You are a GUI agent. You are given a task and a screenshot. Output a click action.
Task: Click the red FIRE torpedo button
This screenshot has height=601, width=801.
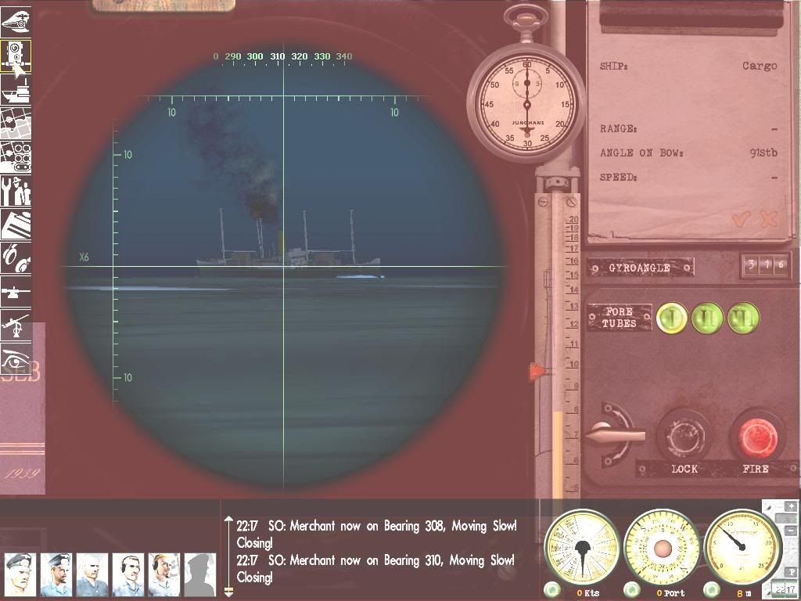(x=757, y=437)
